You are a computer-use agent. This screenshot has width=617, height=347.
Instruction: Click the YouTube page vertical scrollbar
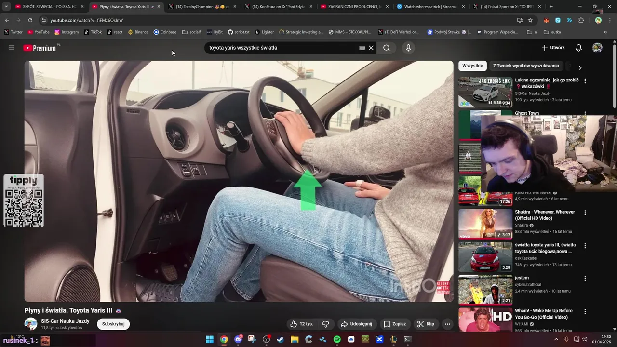click(x=615, y=77)
